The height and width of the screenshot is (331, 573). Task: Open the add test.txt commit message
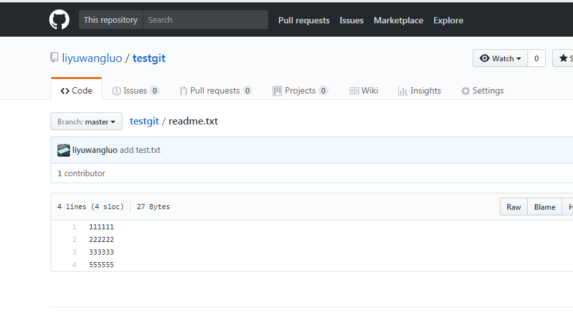click(x=140, y=150)
